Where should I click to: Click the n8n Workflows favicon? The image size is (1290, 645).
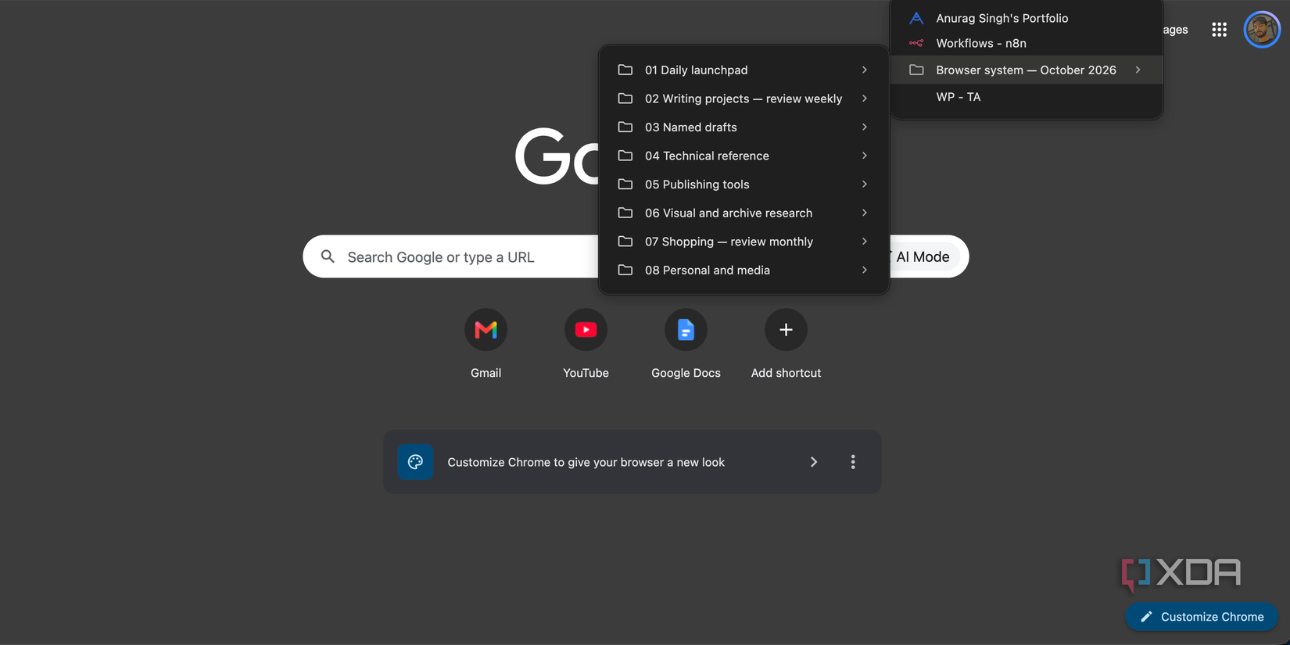916,43
